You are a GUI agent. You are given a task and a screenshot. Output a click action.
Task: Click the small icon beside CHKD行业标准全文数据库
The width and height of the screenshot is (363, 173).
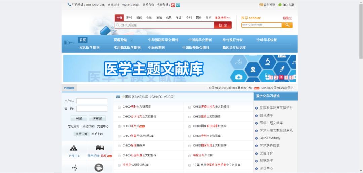(x=119, y=156)
